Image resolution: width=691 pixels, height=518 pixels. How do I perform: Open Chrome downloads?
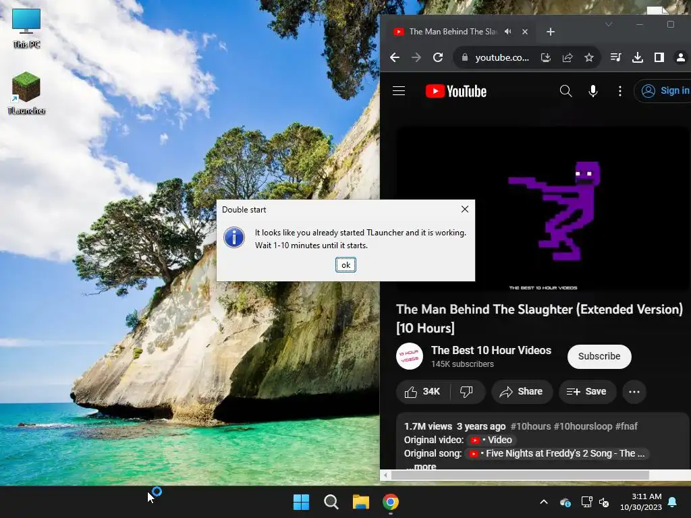(638, 57)
